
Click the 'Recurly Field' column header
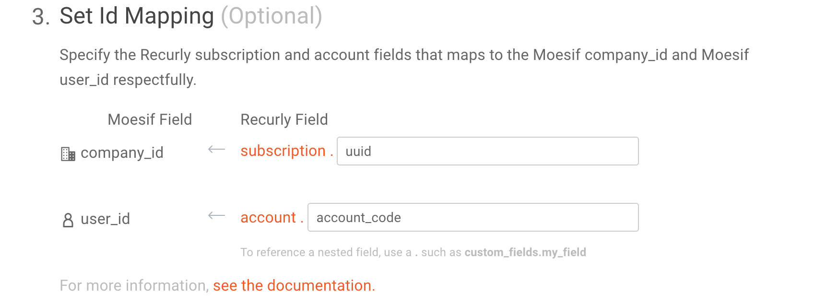tap(284, 119)
